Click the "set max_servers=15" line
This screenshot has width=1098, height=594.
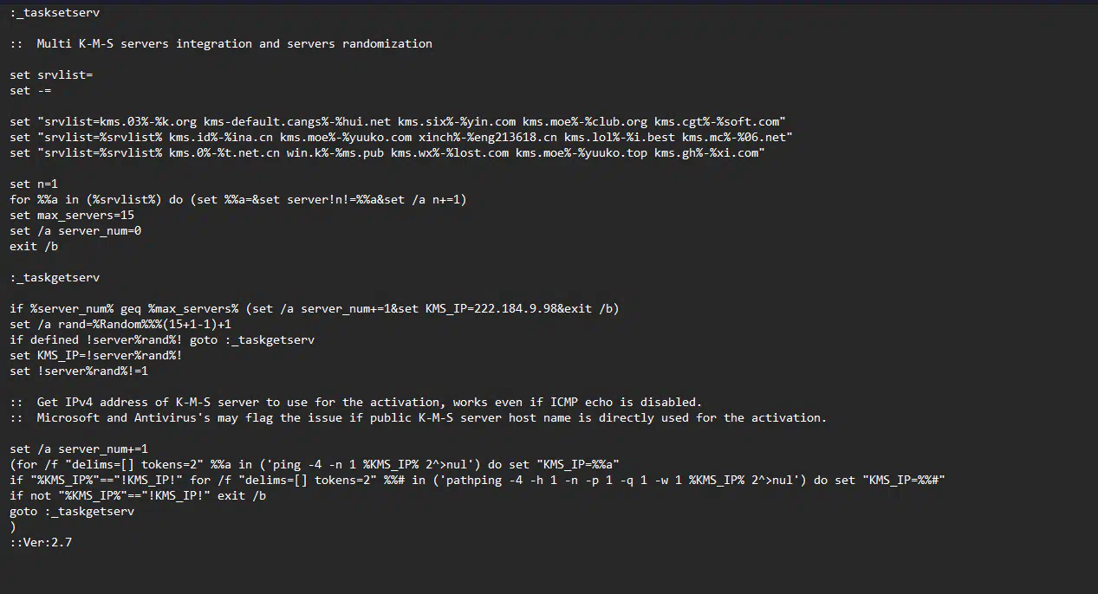pyautogui.click(x=72, y=215)
